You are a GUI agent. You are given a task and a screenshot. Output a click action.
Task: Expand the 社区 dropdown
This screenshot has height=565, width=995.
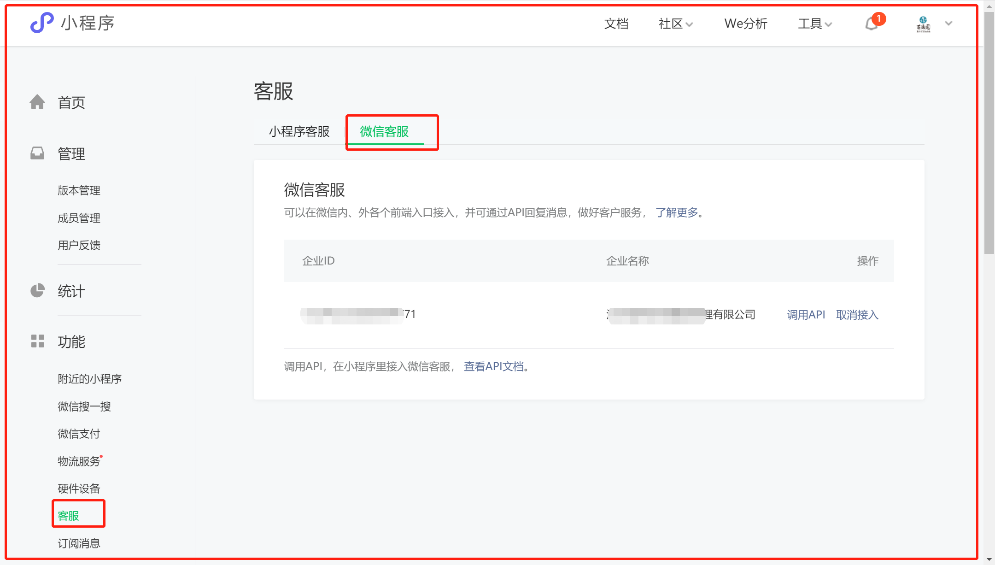pos(675,24)
